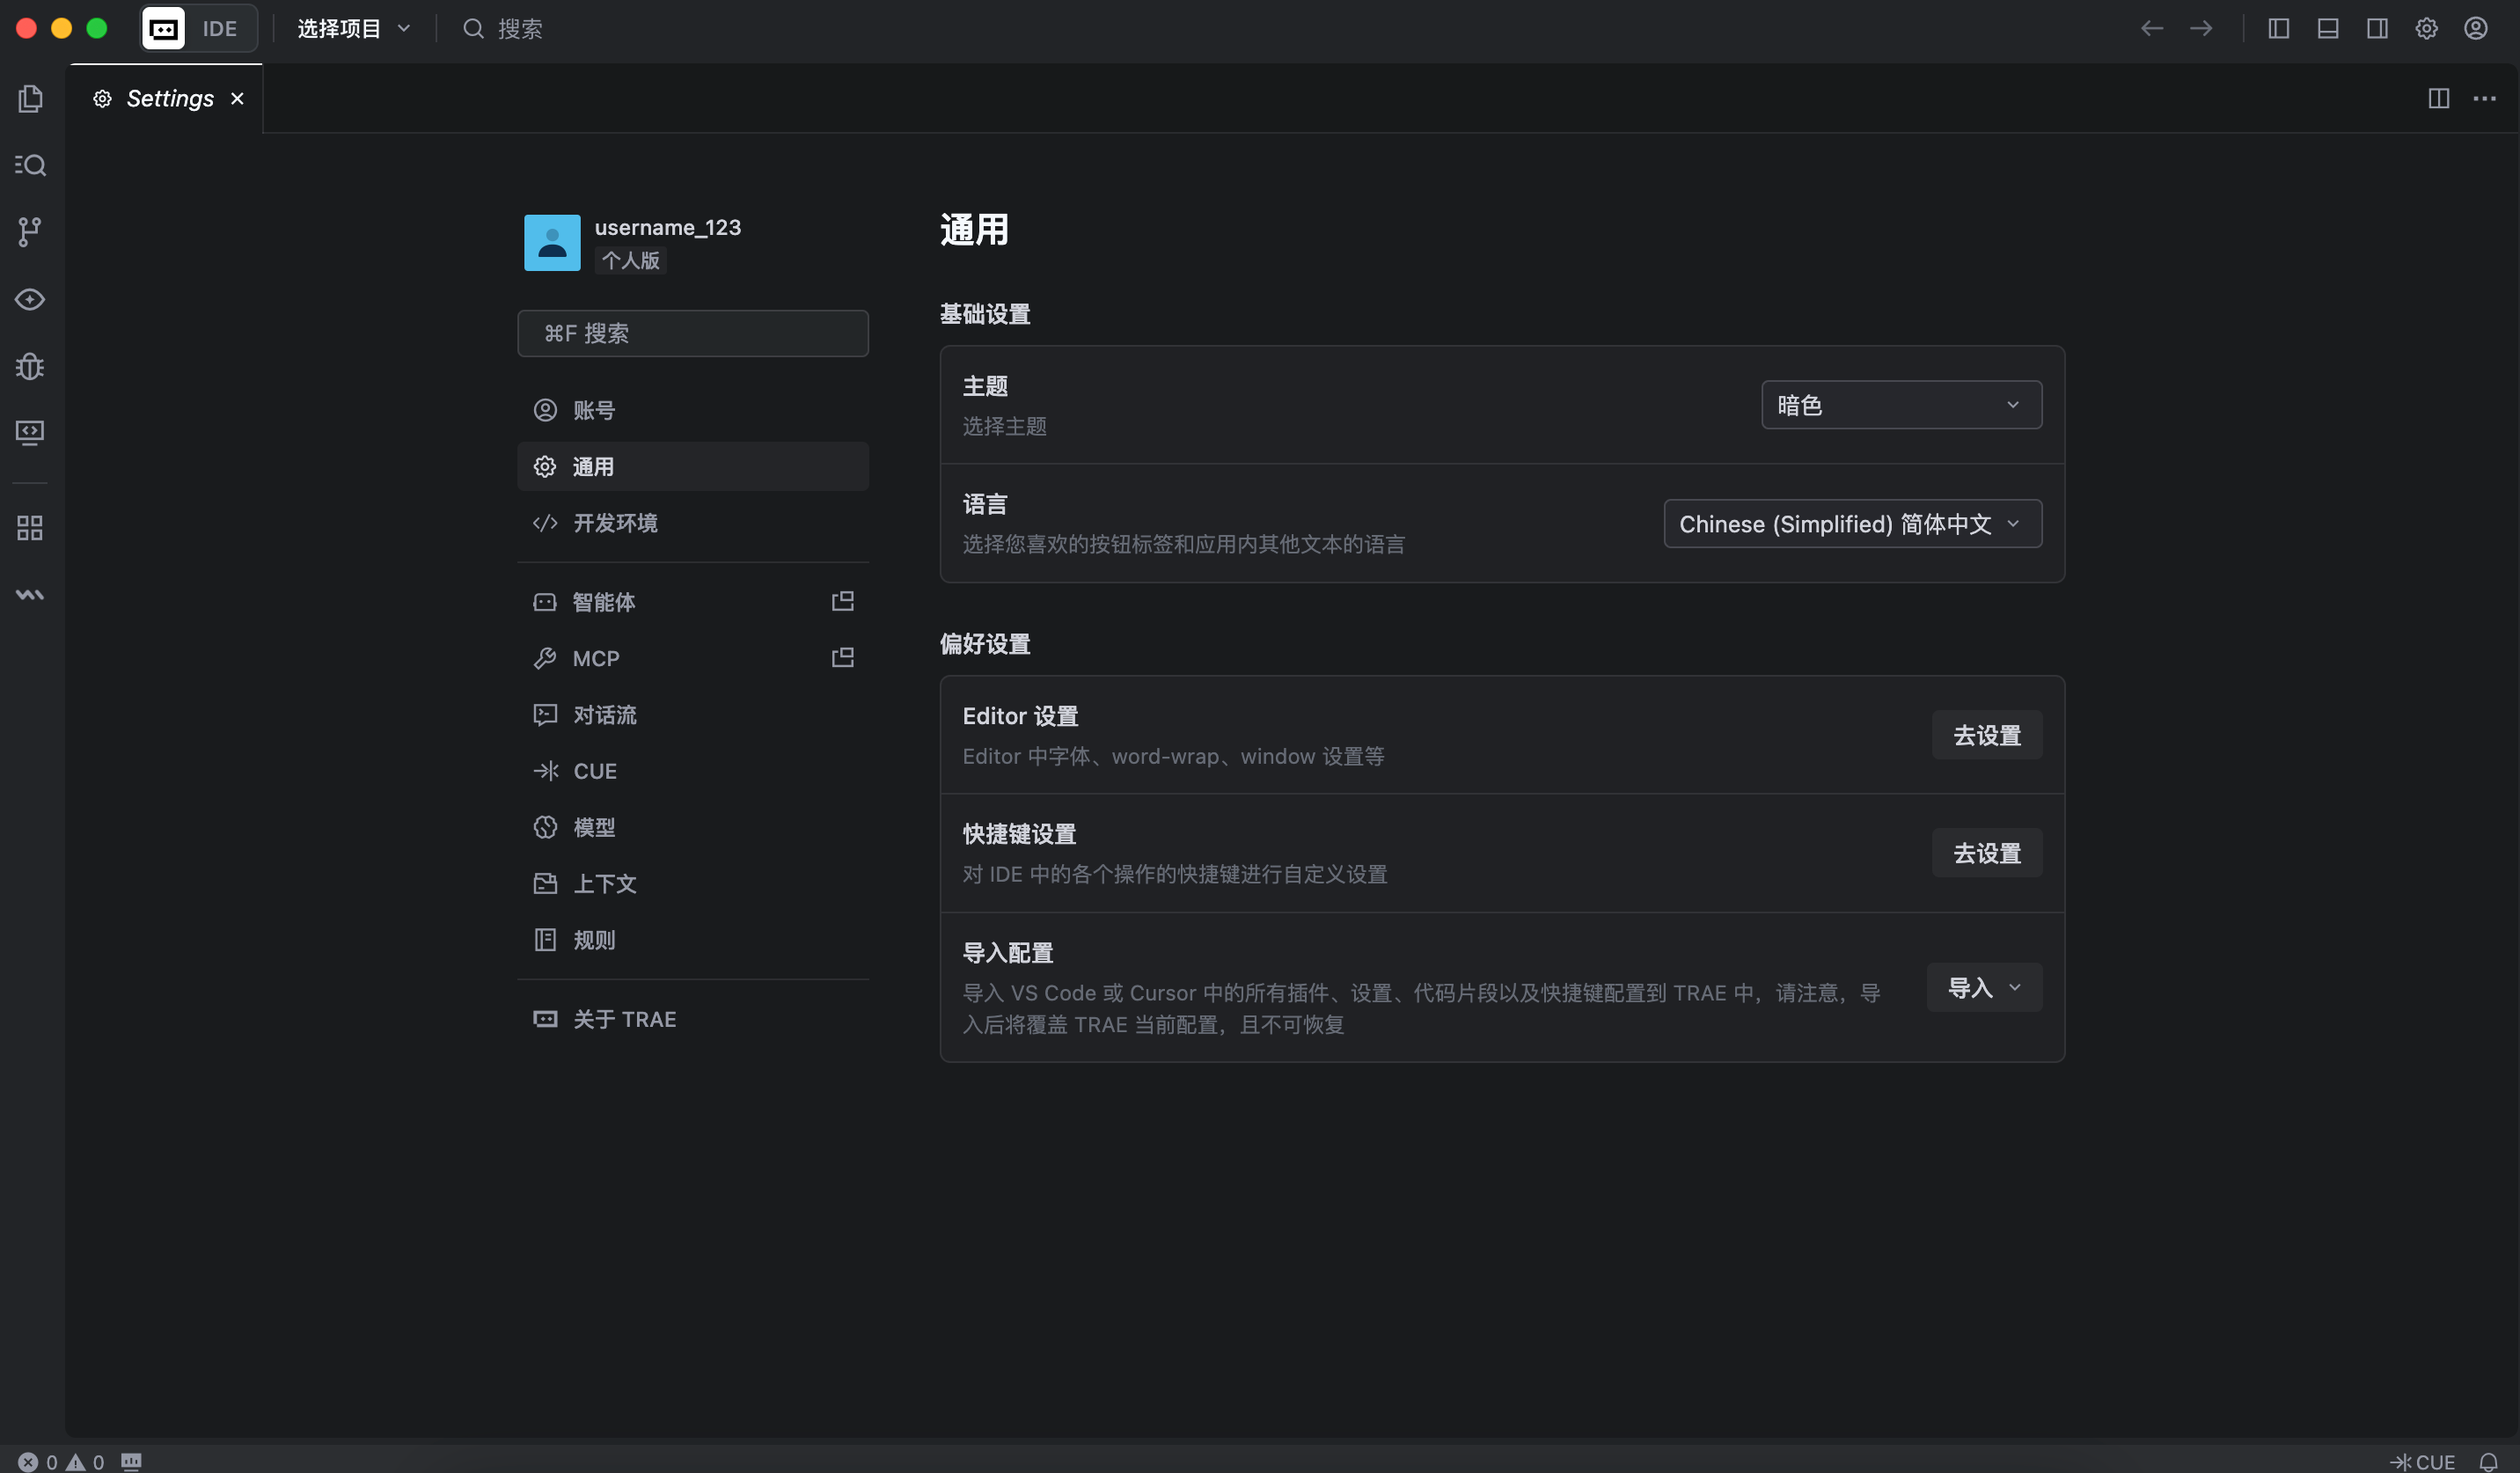Click the 导入 import configuration button
The height and width of the screenshot is (1473, 2520).
coord(1983,987)
